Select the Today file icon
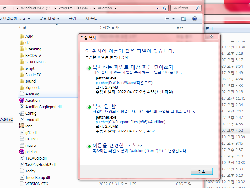Image resolution: width=250 pixels, height=188 pixels. click(22, 171)
